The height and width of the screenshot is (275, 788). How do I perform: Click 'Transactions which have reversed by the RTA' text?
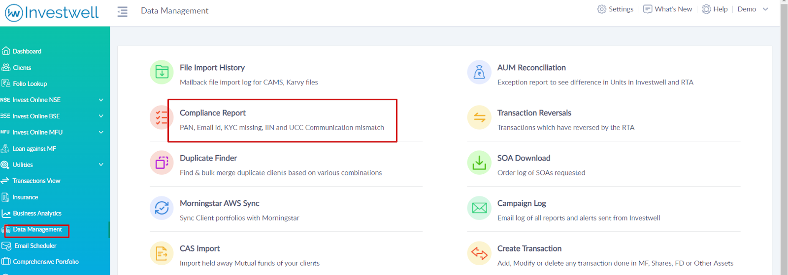(566, 128)
